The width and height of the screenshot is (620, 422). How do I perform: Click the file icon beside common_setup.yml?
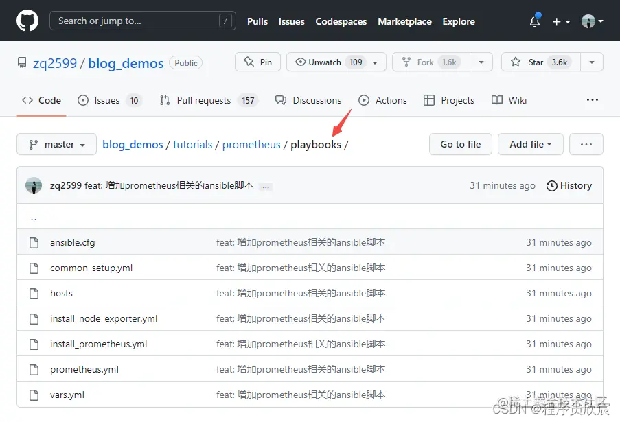[x=34, y=268]
